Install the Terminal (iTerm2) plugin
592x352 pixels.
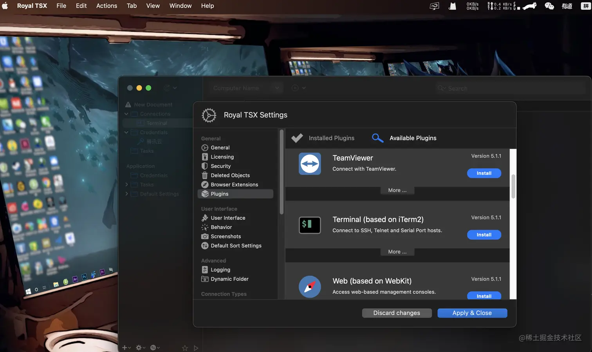[x=484, y=235]
